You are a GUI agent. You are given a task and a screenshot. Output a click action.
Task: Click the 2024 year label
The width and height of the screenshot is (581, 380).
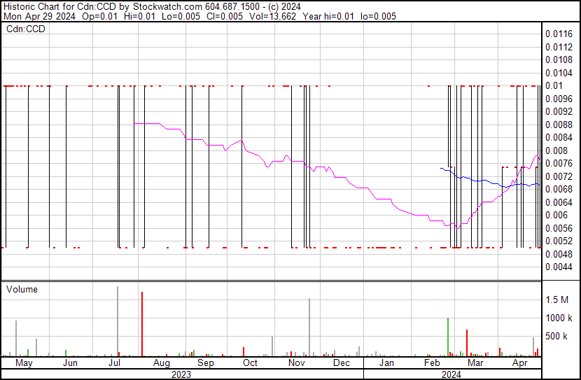(x=451, y=374)
